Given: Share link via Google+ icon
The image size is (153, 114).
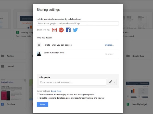Looking at the screenshot, I should 61,30.
